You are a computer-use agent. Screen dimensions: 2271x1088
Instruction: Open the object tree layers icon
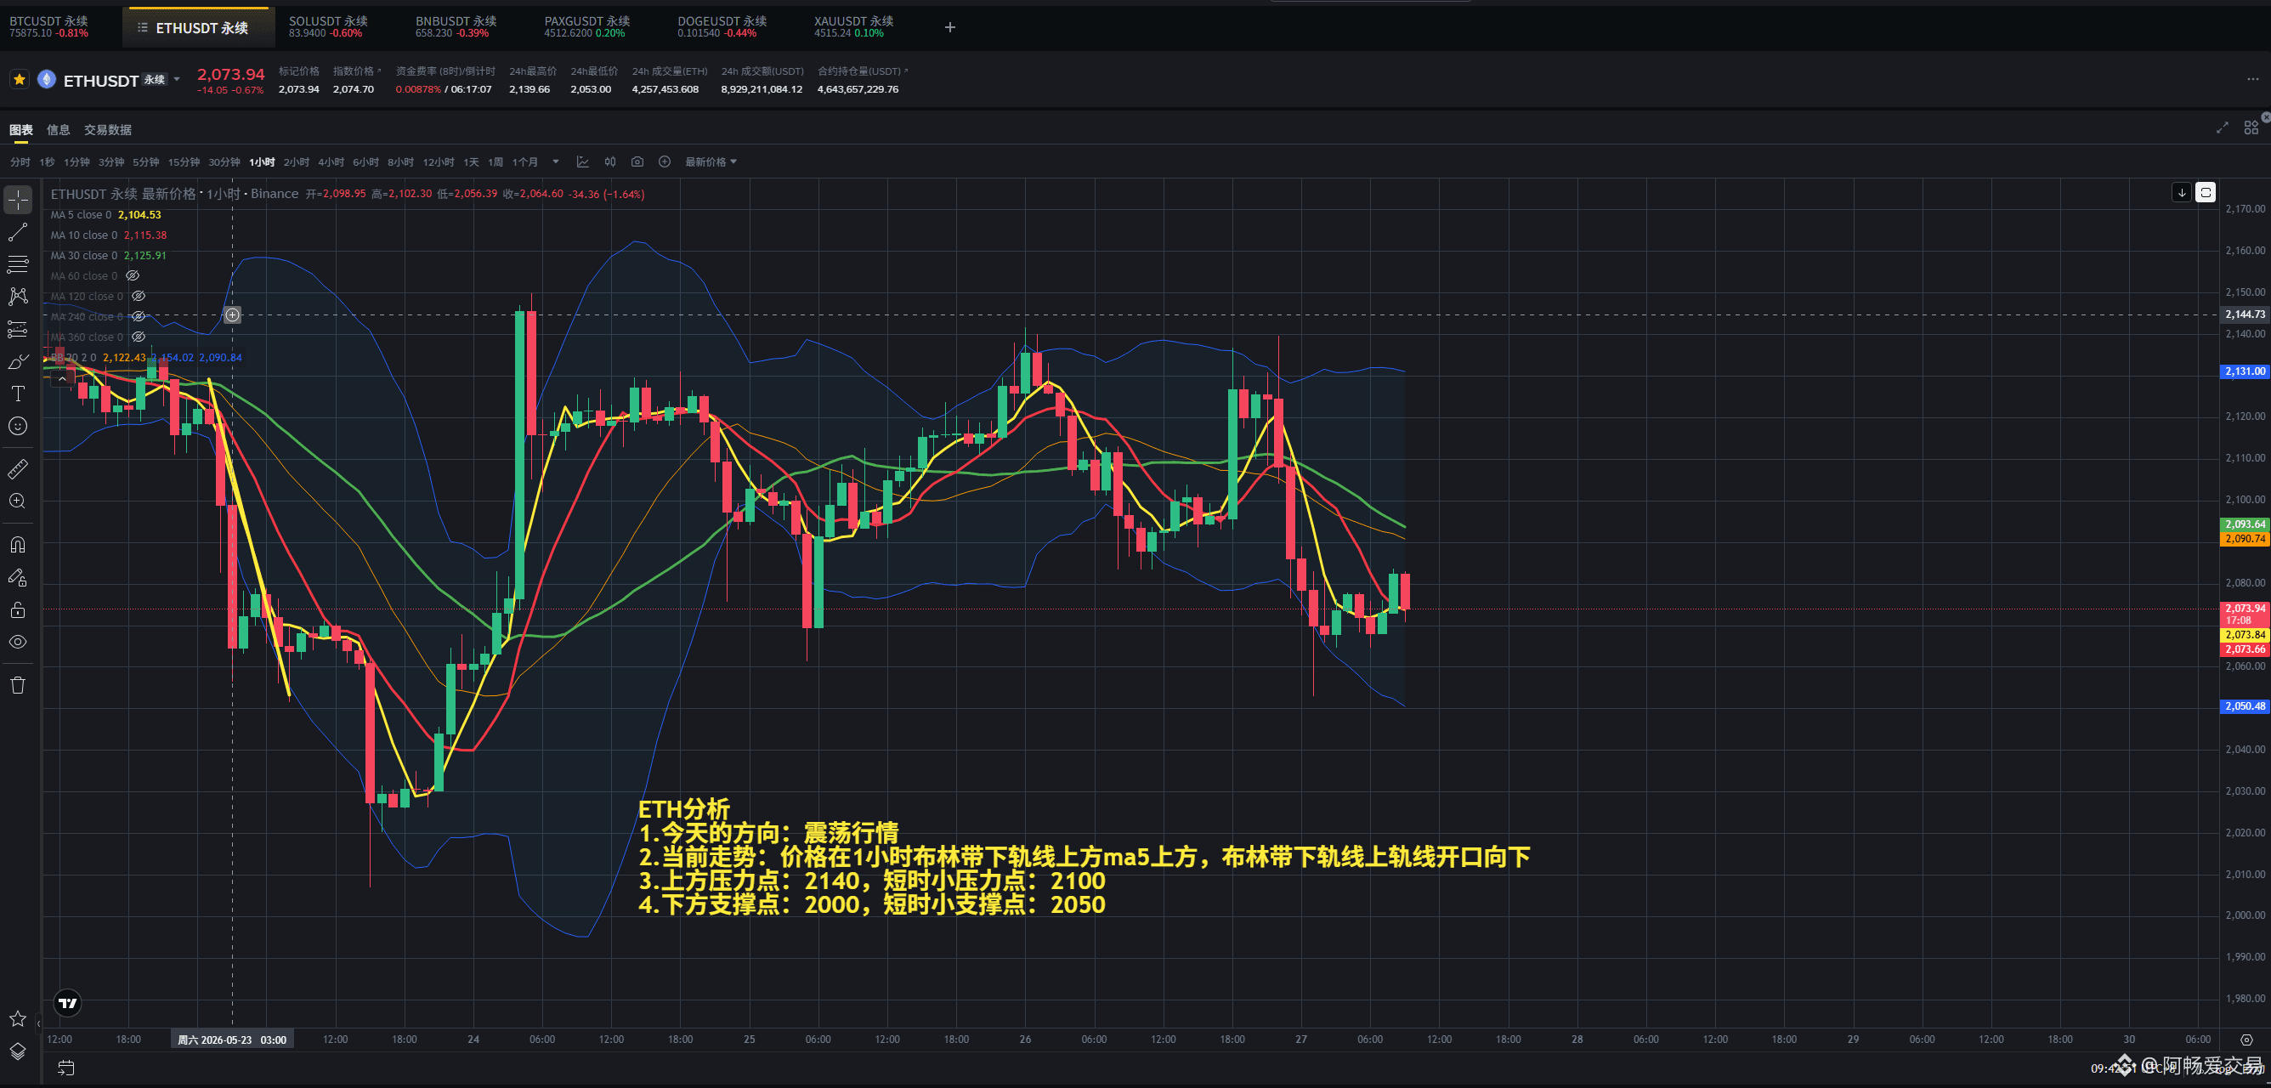pos(18,1051)
